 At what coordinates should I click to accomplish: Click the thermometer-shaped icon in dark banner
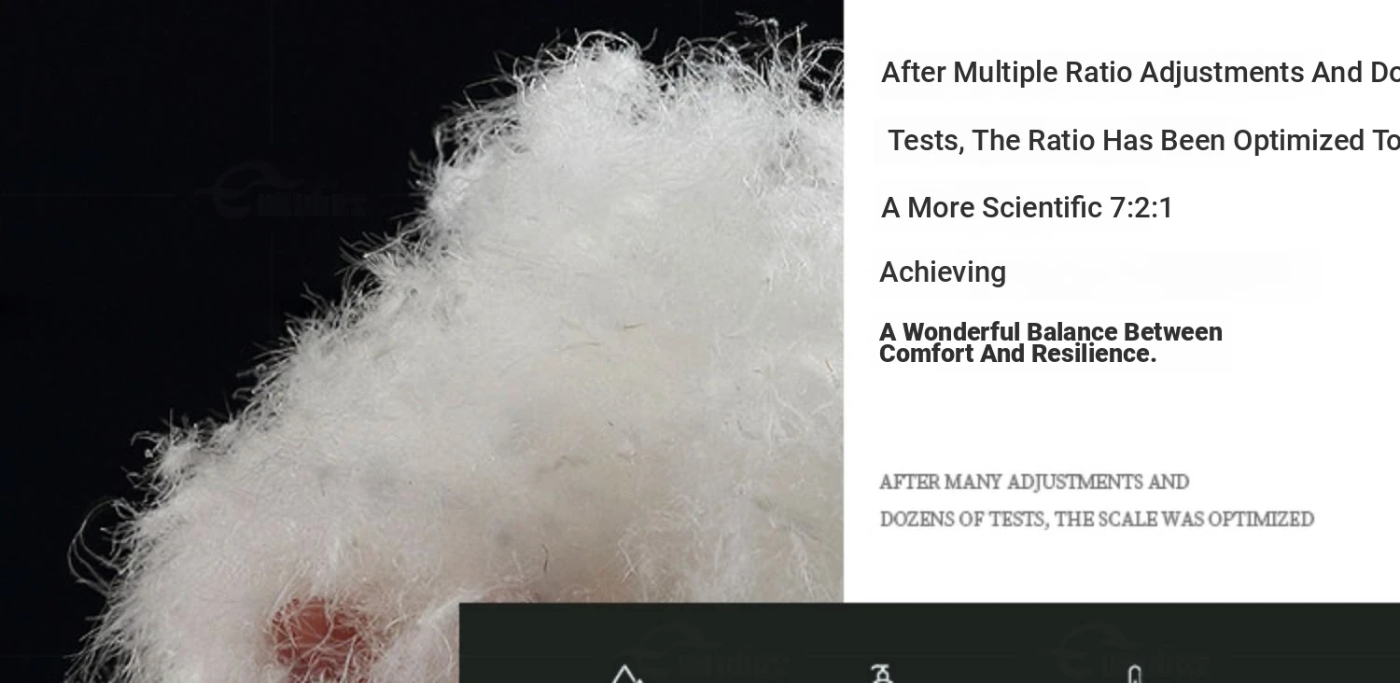[1134, 675]
